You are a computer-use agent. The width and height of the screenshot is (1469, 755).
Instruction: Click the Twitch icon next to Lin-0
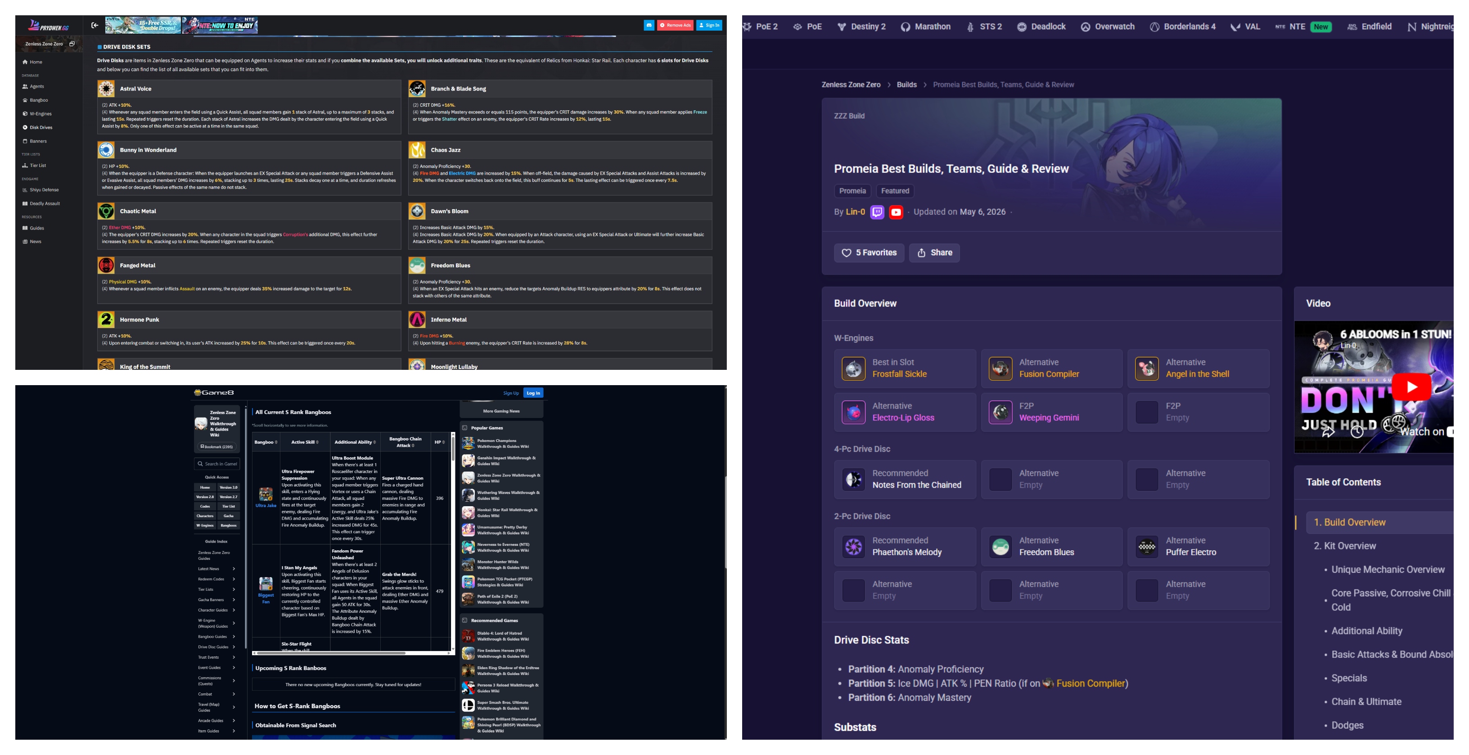point(877,212)
